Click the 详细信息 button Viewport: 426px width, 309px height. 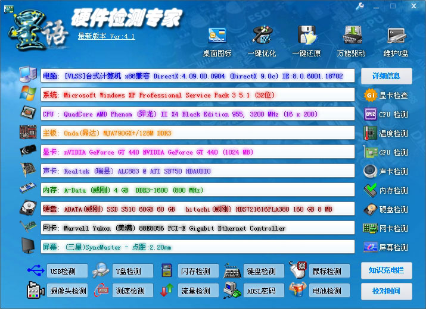[x=386, y=76]
